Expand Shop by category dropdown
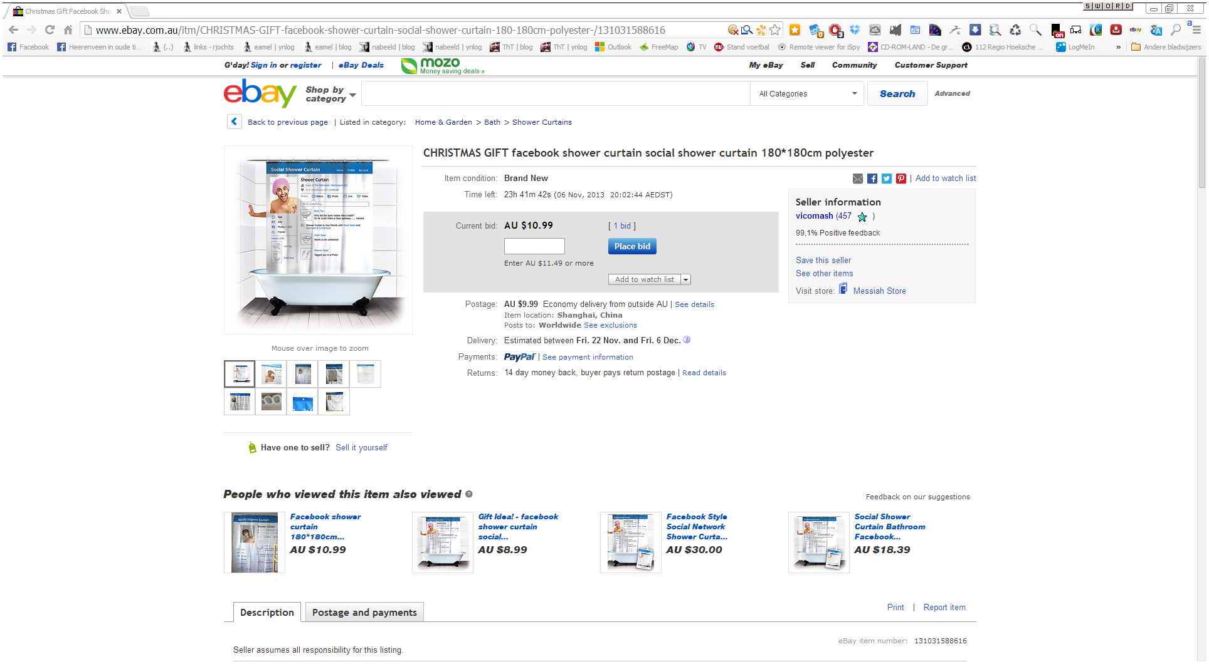1209x664 pixels. click(x=330, y=94)
